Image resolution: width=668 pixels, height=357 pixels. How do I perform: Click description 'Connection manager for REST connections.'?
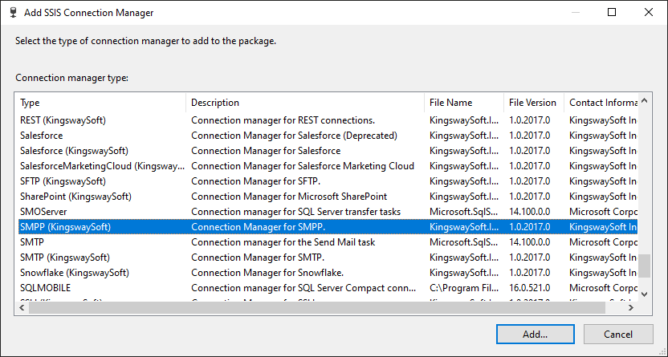283,120
